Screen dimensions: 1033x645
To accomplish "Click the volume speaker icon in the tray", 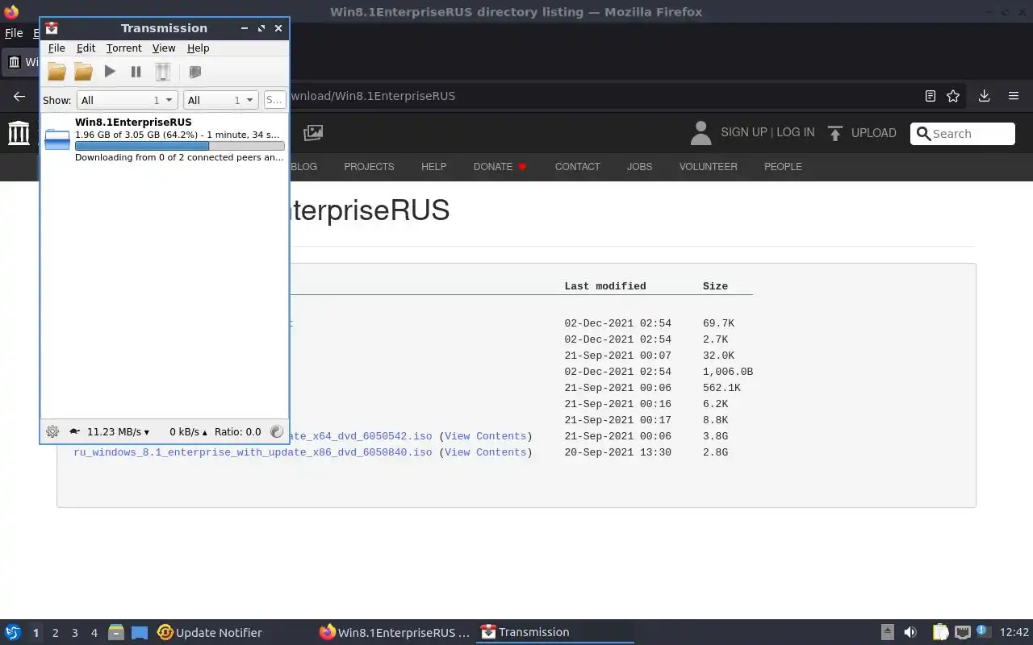I will click(910, 633).
